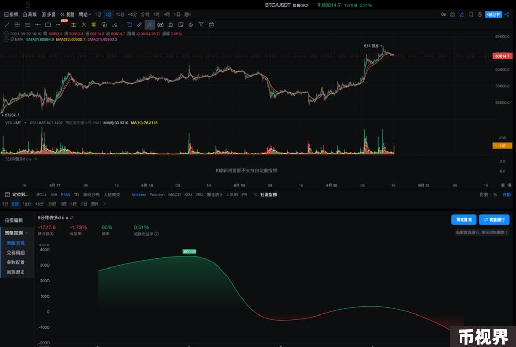Click the 大 large-order icon
The height and width of the screenshot is (347, 516).
(84, 25)
